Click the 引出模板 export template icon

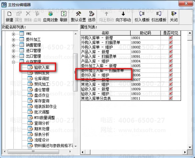159,14
